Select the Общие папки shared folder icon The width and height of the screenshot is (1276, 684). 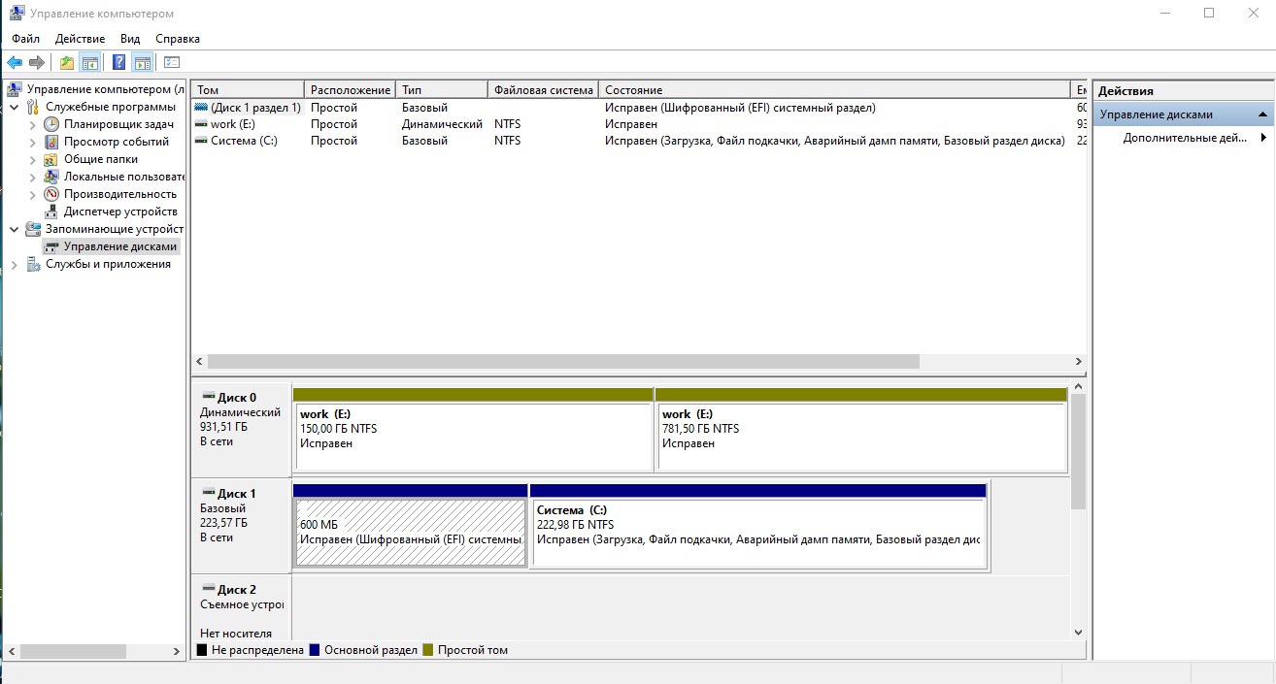pos(51,159)
